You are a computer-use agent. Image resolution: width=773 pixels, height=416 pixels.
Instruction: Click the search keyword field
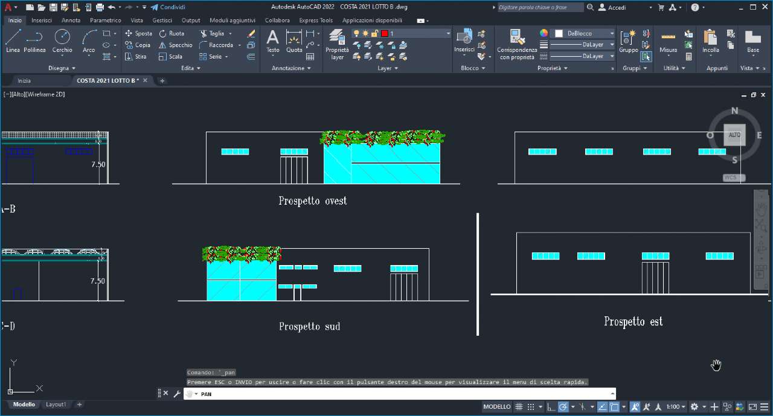540,7
